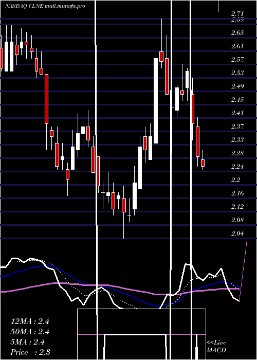The width and height of the screenshot is (257, 360).
Task: Click the tallest white candlestick near 2.57
Action: [x=156, y=101]
